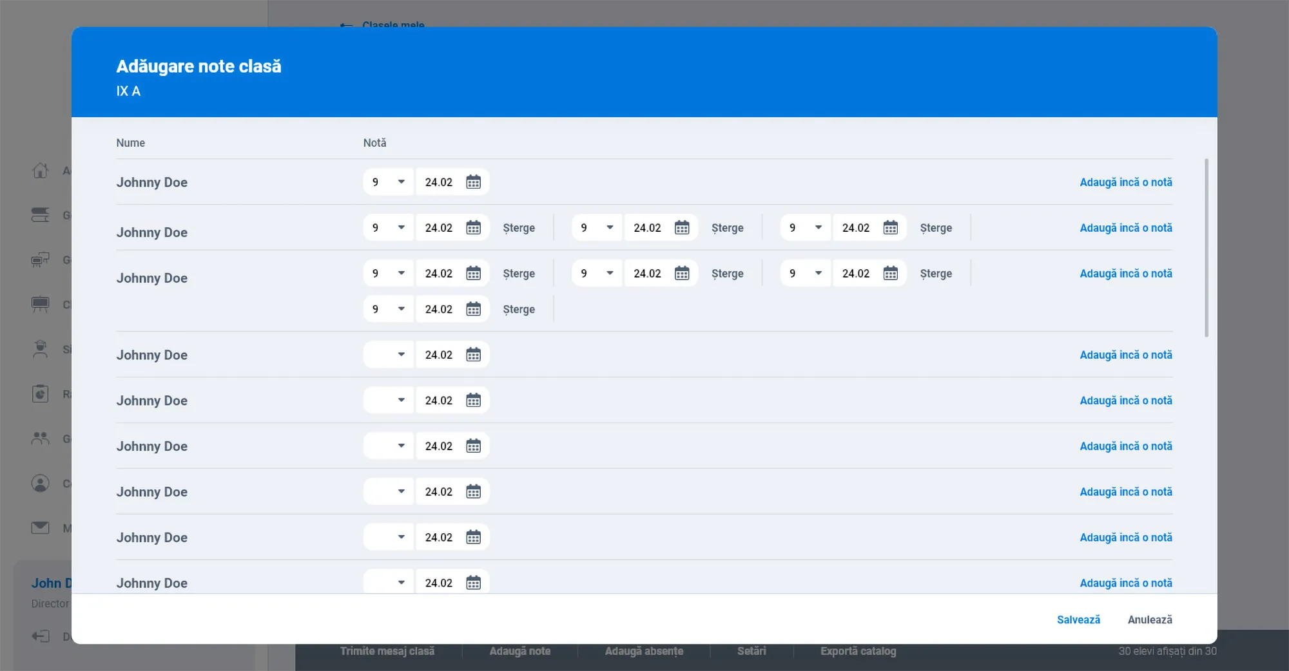Delete the first grade in second row via Șterge
This screenshot has width=1289, height=671.
(x=519, y=228)
